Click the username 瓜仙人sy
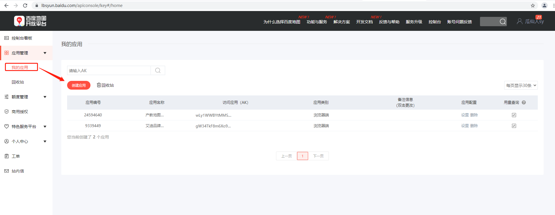This screenshot has height=215, width=555. click(535, 22)
